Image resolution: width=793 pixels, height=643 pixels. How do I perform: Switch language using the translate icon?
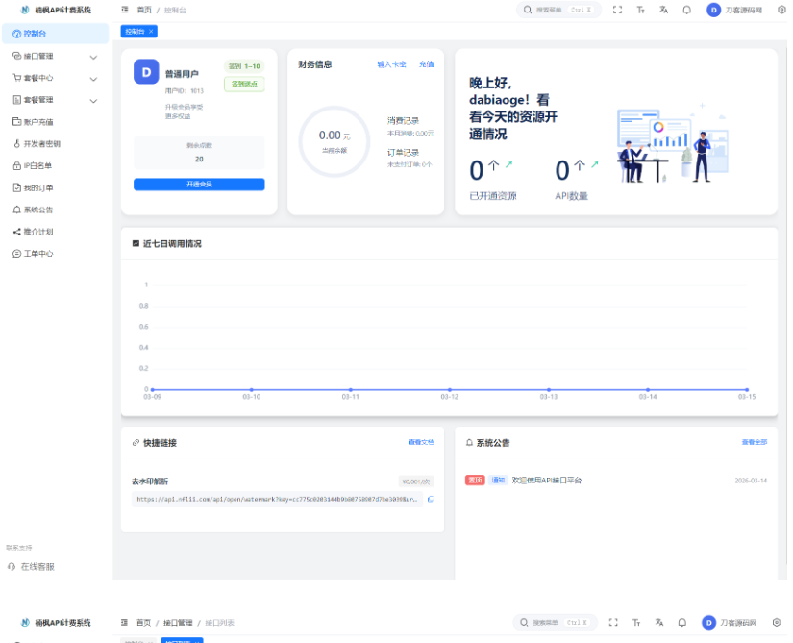coord(663,9)
